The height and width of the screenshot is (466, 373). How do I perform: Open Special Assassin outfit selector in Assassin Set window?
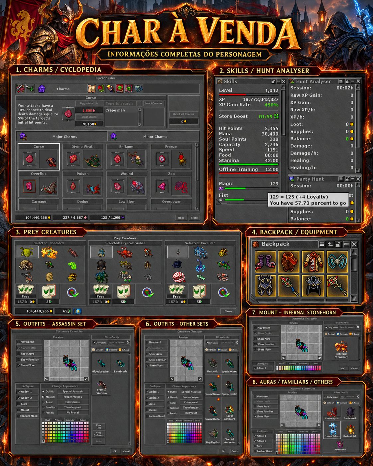[x=73, y=391]
